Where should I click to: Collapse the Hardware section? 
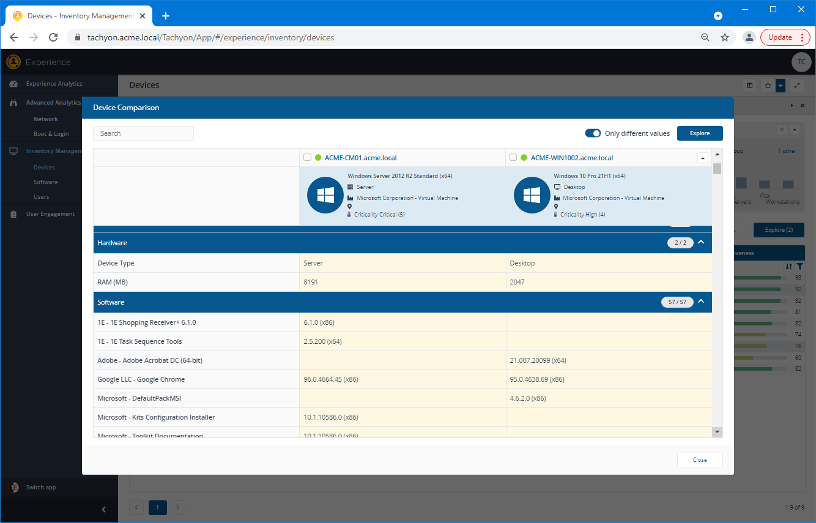click(701, 242)
